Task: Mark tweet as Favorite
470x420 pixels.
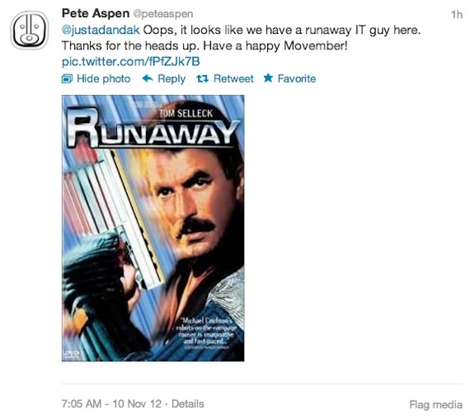Action: tap(297, 79)
